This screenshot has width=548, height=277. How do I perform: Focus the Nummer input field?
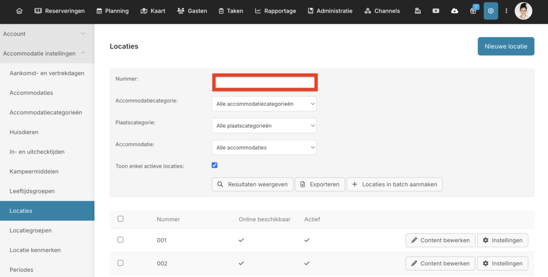click(x=265, y=82)
